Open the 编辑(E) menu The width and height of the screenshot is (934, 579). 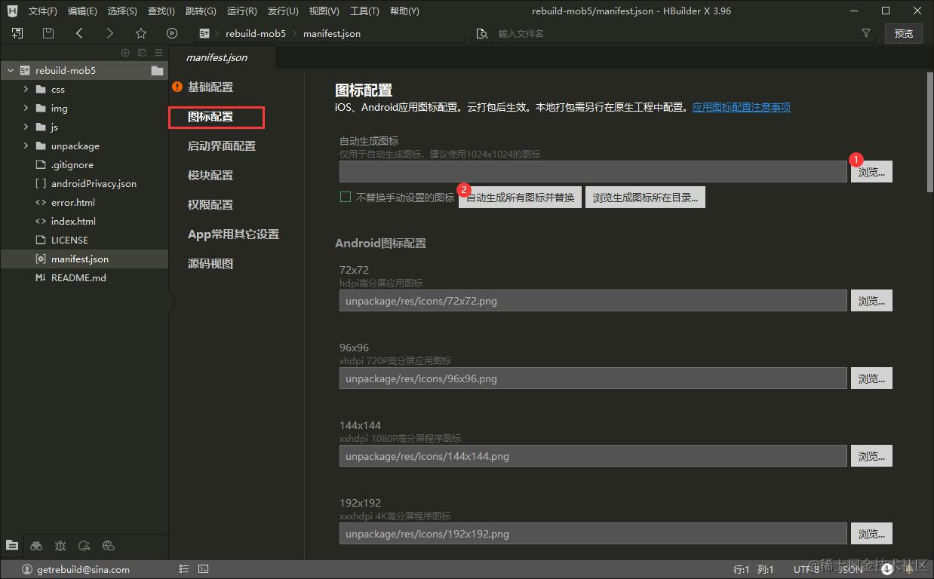(82, 11)
